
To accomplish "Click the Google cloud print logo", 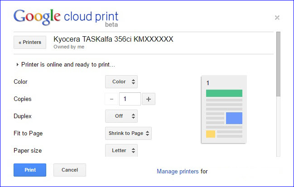I will coord(66,18).
